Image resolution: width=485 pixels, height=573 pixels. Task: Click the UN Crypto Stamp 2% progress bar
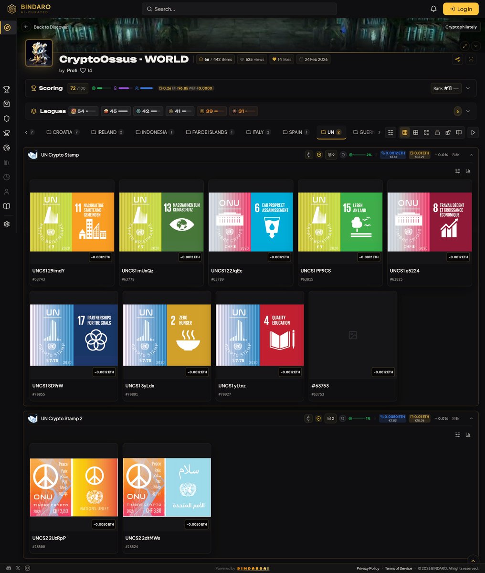click(360, 155)
